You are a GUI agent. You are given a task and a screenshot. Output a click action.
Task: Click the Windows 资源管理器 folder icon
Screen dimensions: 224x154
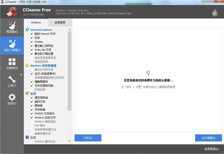coord(27,66)
